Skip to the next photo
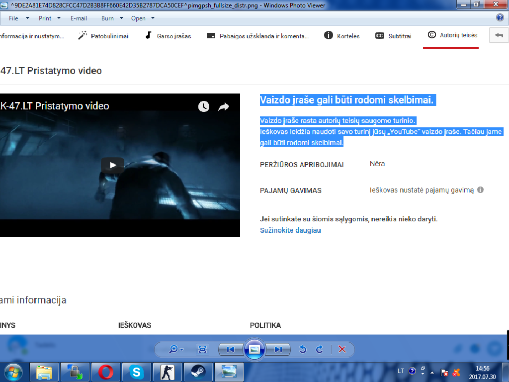This screenshot has height=382, width=509. click(x=278, y=349)
